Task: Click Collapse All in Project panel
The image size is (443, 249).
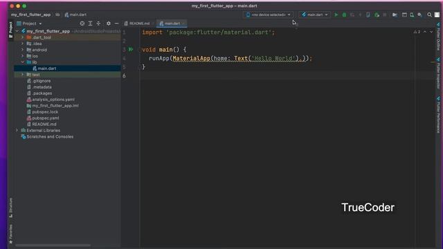Action: 98,24
